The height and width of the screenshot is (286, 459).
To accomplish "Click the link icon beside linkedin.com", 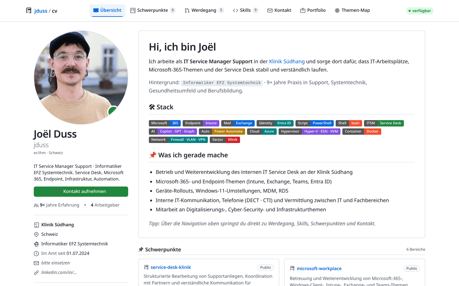I will (x=36, y=273).
